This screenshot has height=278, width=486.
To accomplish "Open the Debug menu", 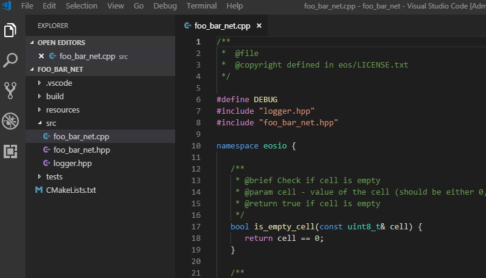I will point(165,6).
